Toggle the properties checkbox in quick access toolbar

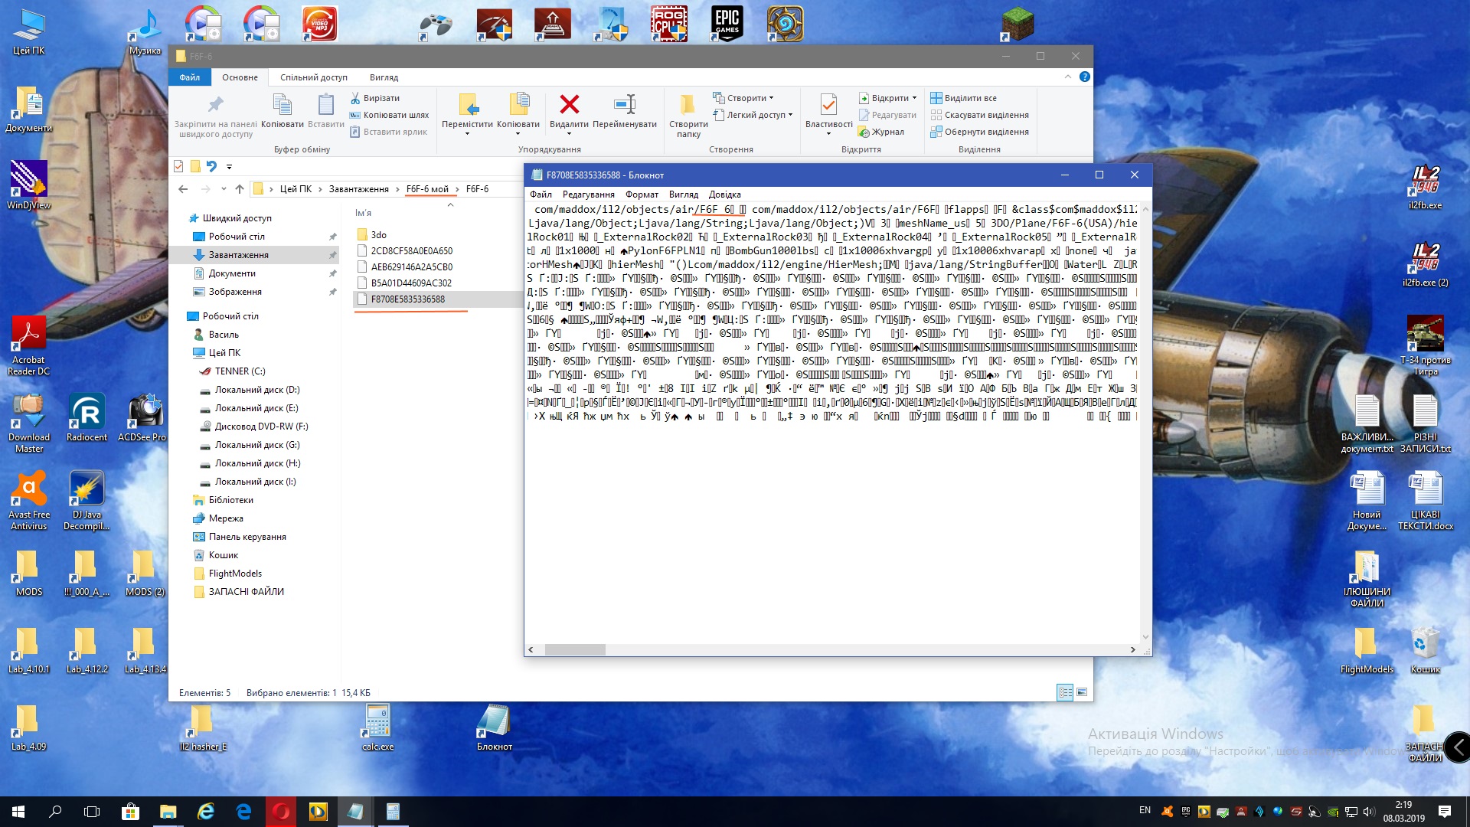pos(178,166)
